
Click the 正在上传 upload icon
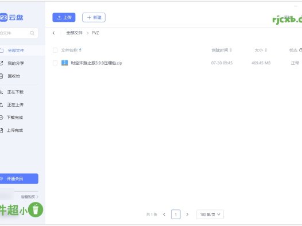click(x=1, y=105)
